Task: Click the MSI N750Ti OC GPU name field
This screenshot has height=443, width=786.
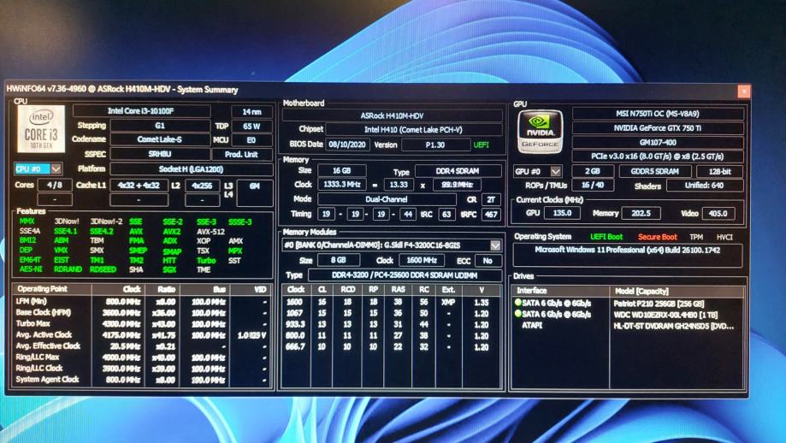Action: (658, 114)
